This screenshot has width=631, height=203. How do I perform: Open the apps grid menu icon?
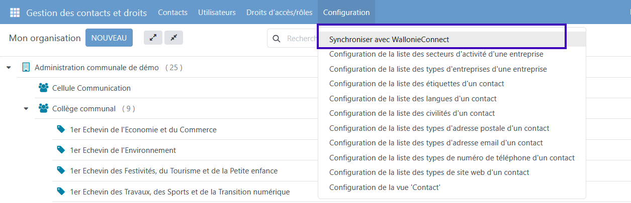(15, 13)
